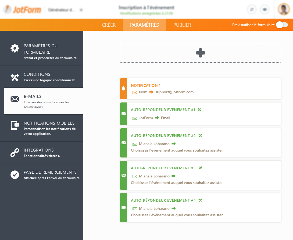Viewport: 293px width, 240px height.
Task: Click the eye preview icon in header
Action: pyautogui.click(x=265, y=9)
